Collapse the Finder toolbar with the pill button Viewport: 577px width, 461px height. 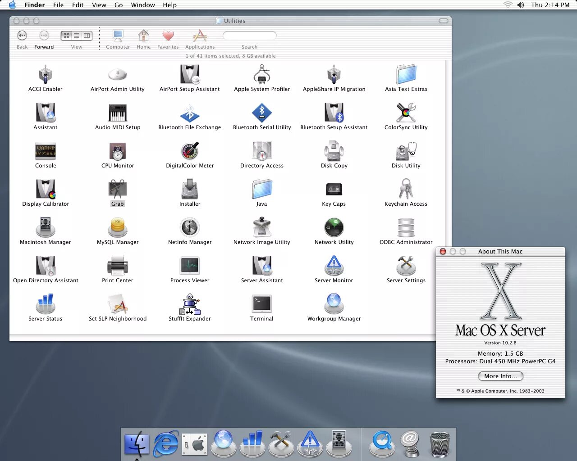[443, 21]
